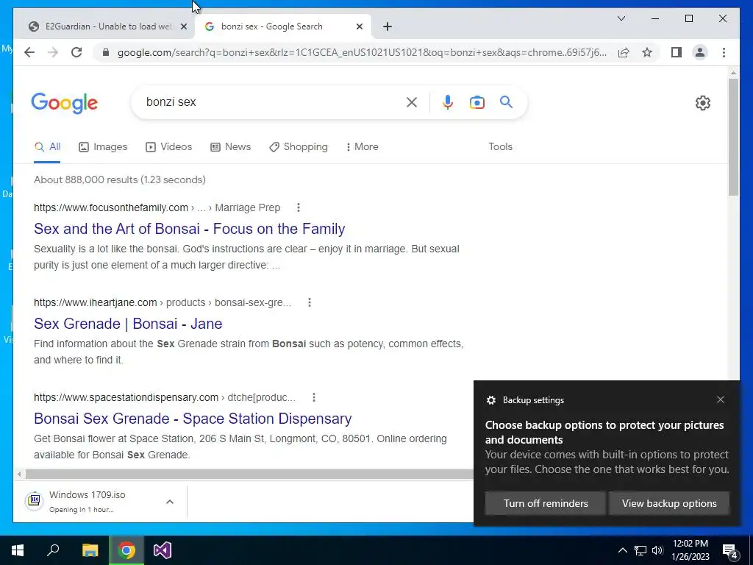
Task: Switch to Shopping results
Action: click(x=299, y=147)
